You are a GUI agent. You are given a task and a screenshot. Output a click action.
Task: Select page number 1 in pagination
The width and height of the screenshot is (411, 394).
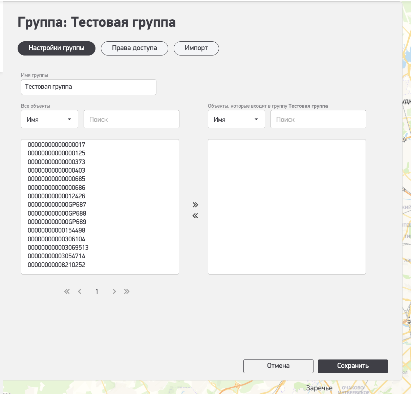tap(97, 291)
